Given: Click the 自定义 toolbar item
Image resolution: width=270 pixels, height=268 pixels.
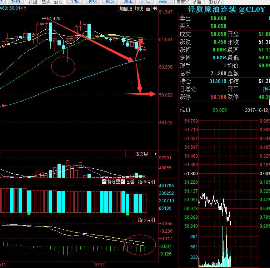Looking at the screenshot, I should (x=183, y=2).
